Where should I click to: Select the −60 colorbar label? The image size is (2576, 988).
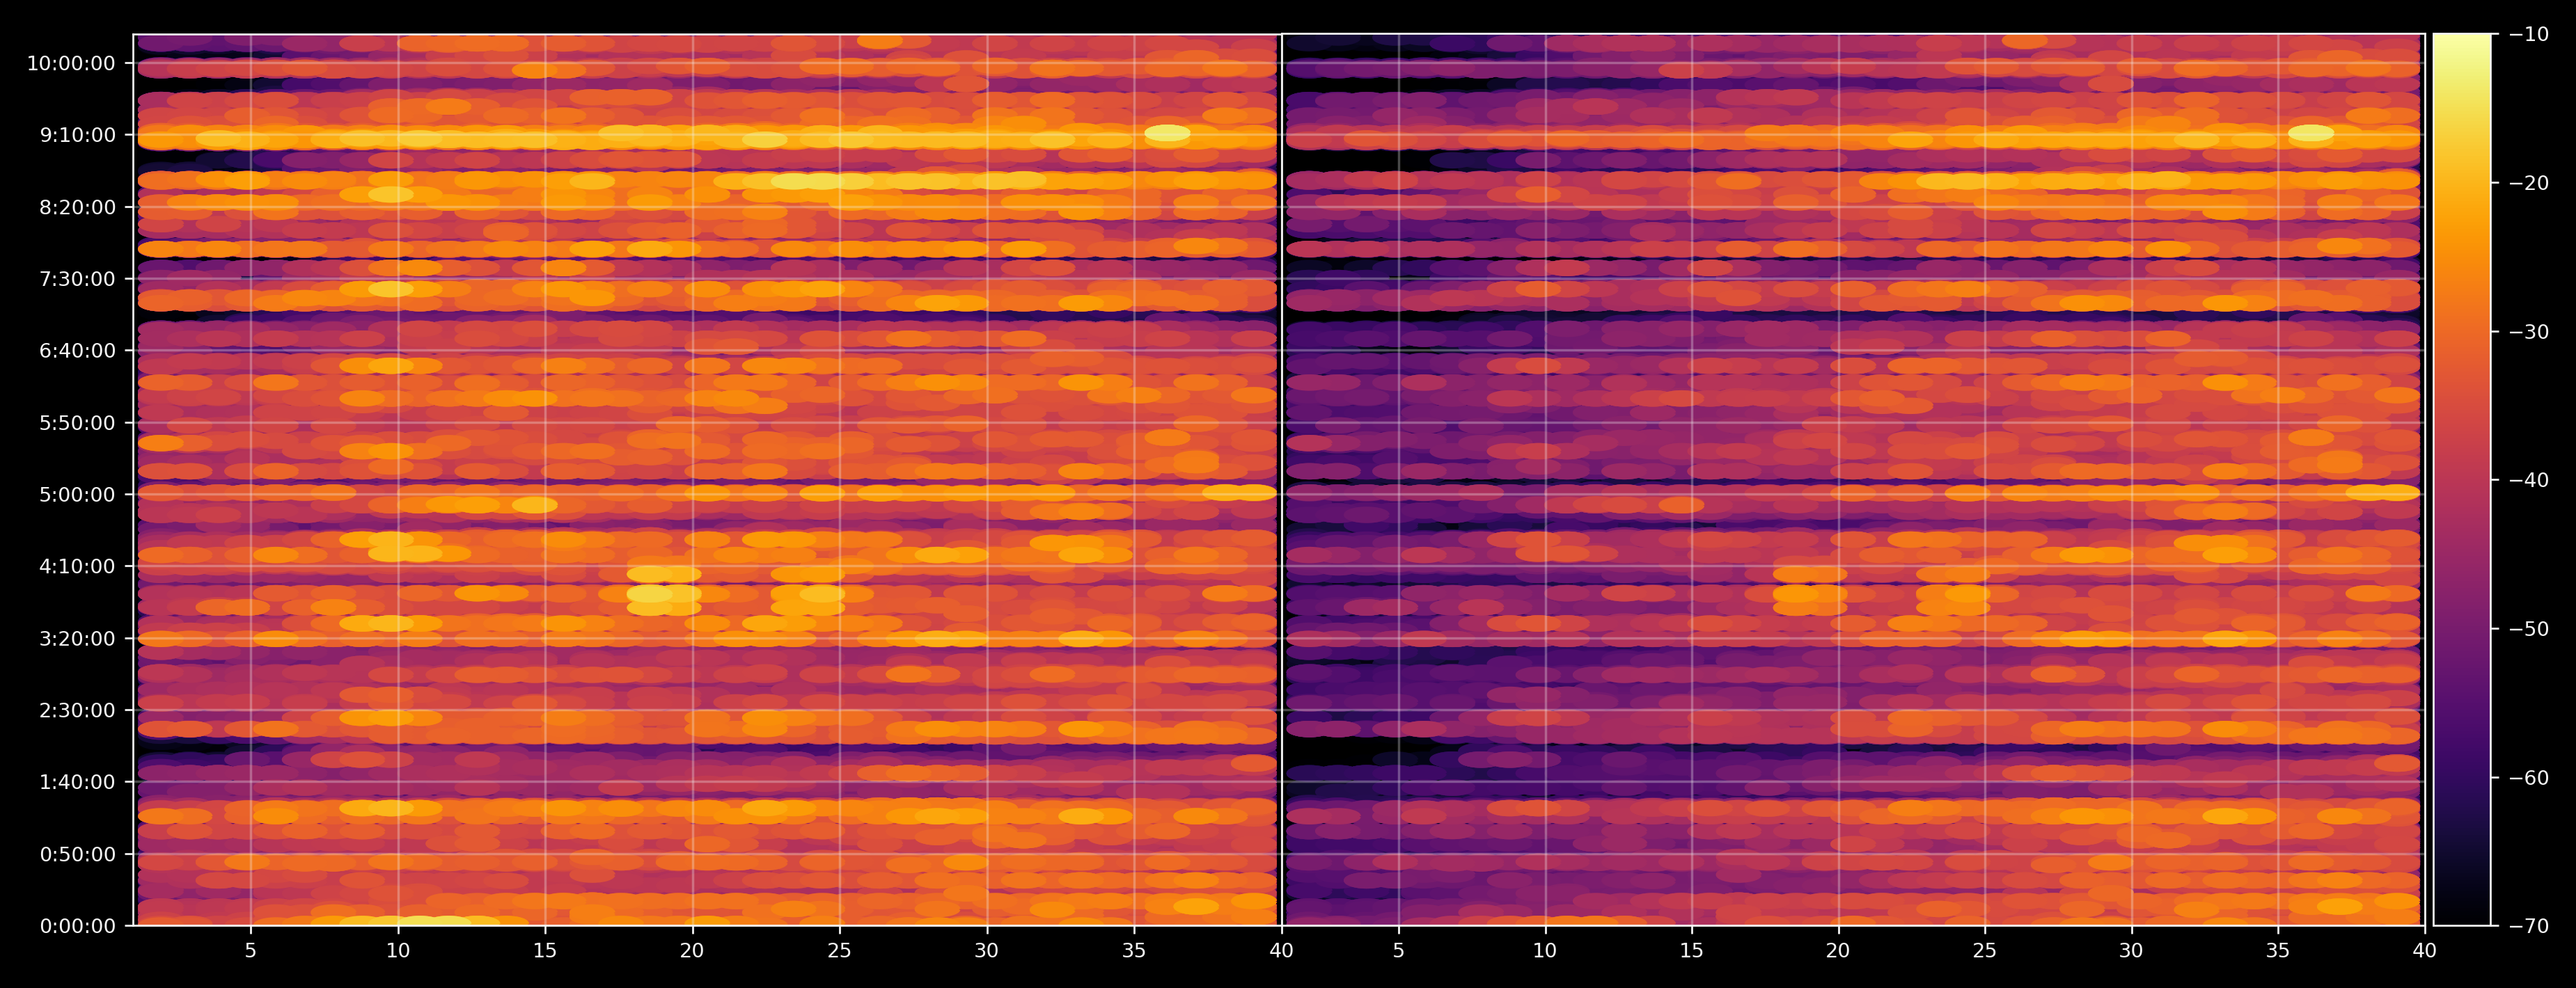click(x=2529, y=777)
